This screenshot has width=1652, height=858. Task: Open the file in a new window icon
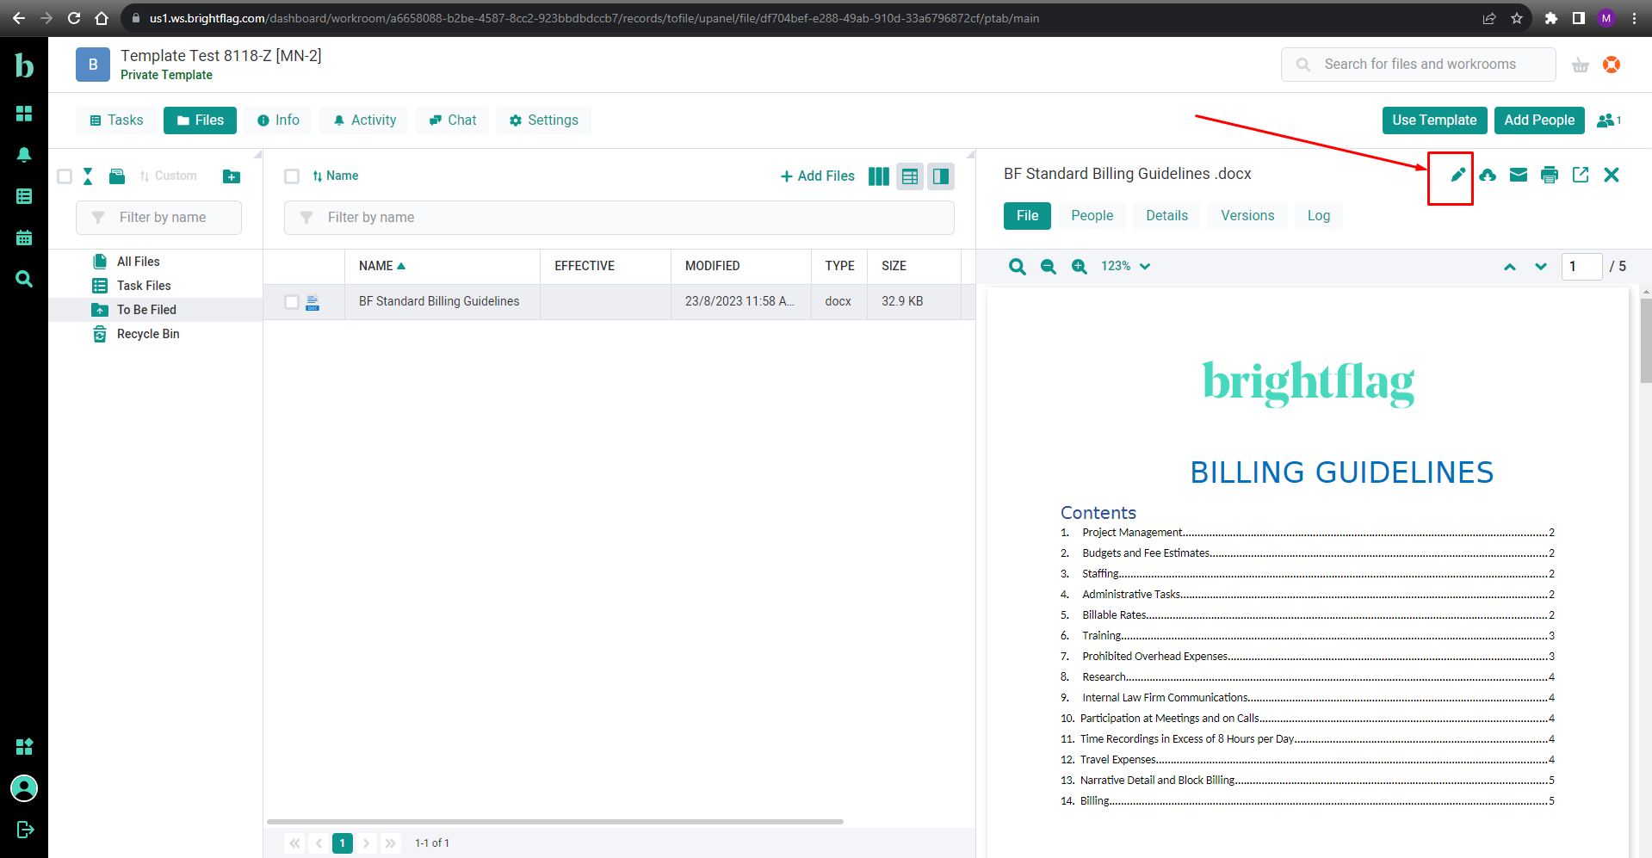point(1581,175)
